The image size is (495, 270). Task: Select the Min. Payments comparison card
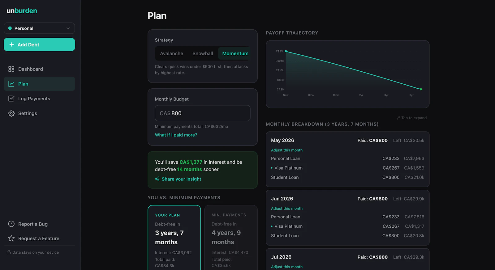click(x=231, y=238)
